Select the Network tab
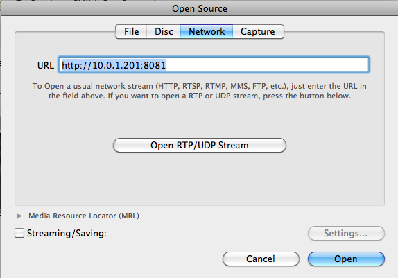Image resolution: width=398 pixels, height=278 pixels. pyautogui.click(x=207, y=31)
